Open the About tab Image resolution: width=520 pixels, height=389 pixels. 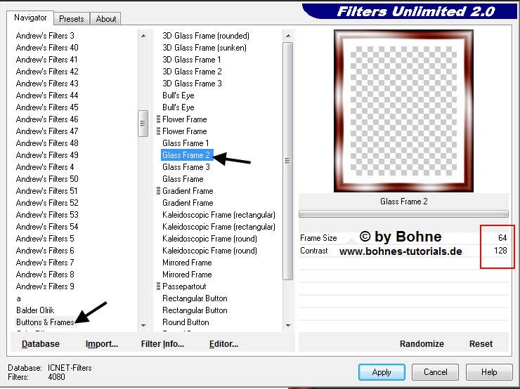coord(106,19)
